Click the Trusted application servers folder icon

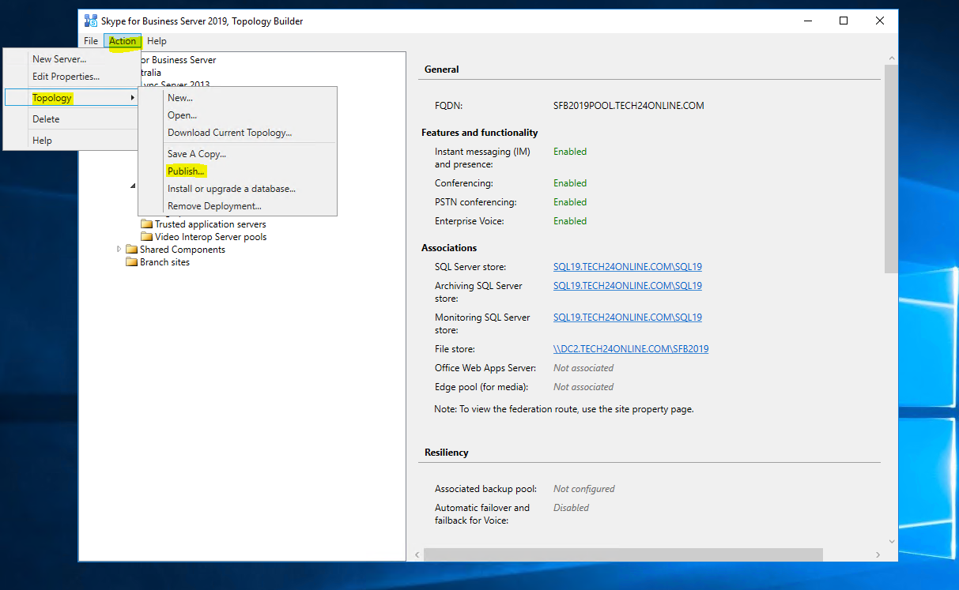pos(146,224)
